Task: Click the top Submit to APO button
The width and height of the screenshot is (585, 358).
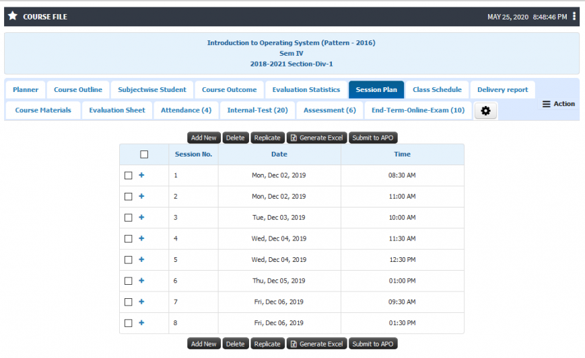Action: click(x=373, y=138)
